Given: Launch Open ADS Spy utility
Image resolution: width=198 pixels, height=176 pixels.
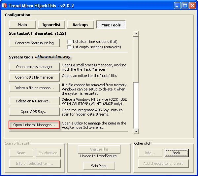Looking at the screenshot, I should [x=34, y=112].
